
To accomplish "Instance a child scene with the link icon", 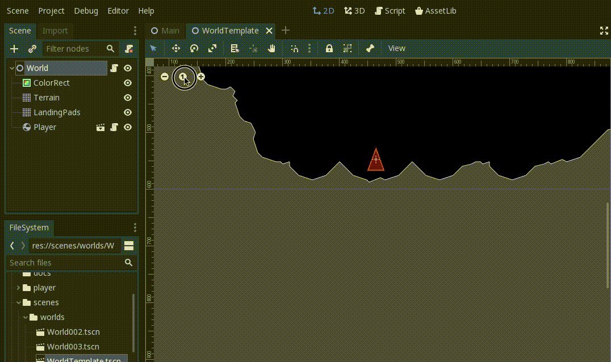I will [x=32, y=49].
